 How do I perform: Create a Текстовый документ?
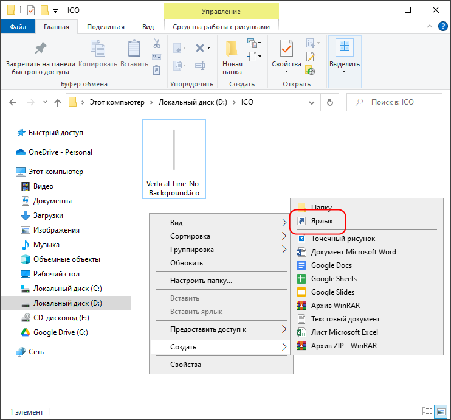click(367, 319)
